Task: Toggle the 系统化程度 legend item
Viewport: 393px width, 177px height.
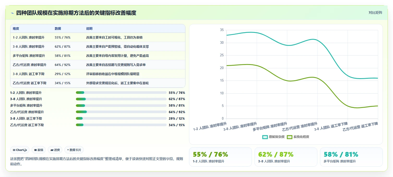Action: [x=298, y=137]
